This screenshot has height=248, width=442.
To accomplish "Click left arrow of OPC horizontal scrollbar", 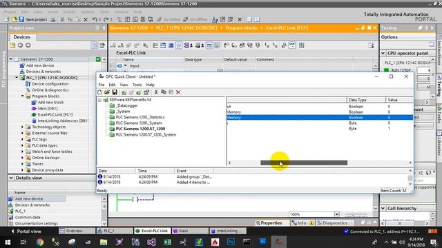I will (x=229, y=163).
